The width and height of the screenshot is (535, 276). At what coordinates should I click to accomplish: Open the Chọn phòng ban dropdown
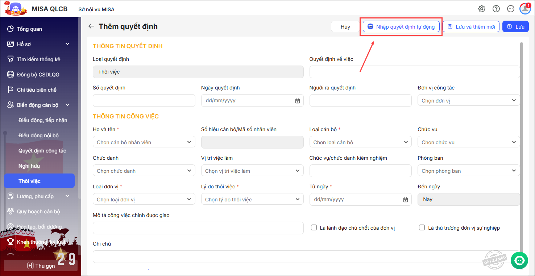pos(469,171)
